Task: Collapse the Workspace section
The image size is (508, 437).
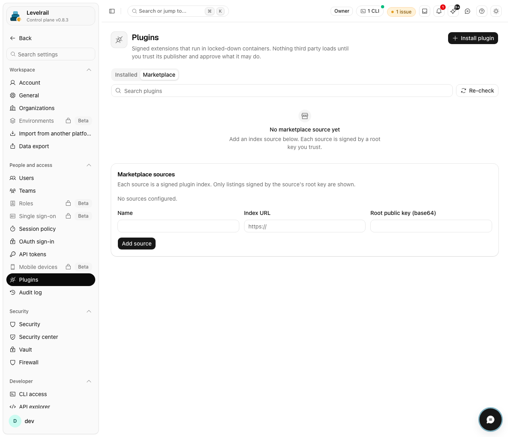Action: pos(89,70)
